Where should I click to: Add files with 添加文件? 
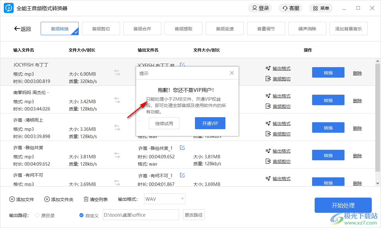[x=22, y=199]
